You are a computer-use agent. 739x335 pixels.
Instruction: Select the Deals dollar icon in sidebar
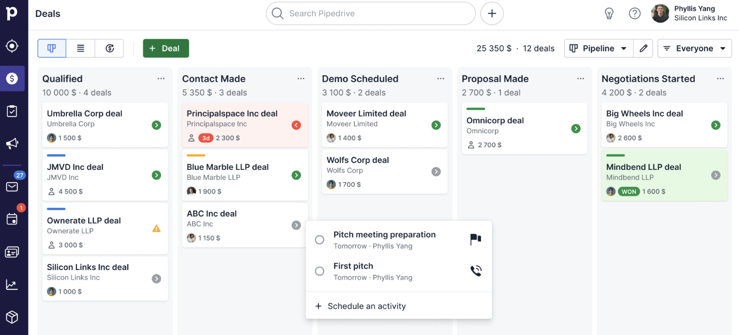tap(12, 79)
